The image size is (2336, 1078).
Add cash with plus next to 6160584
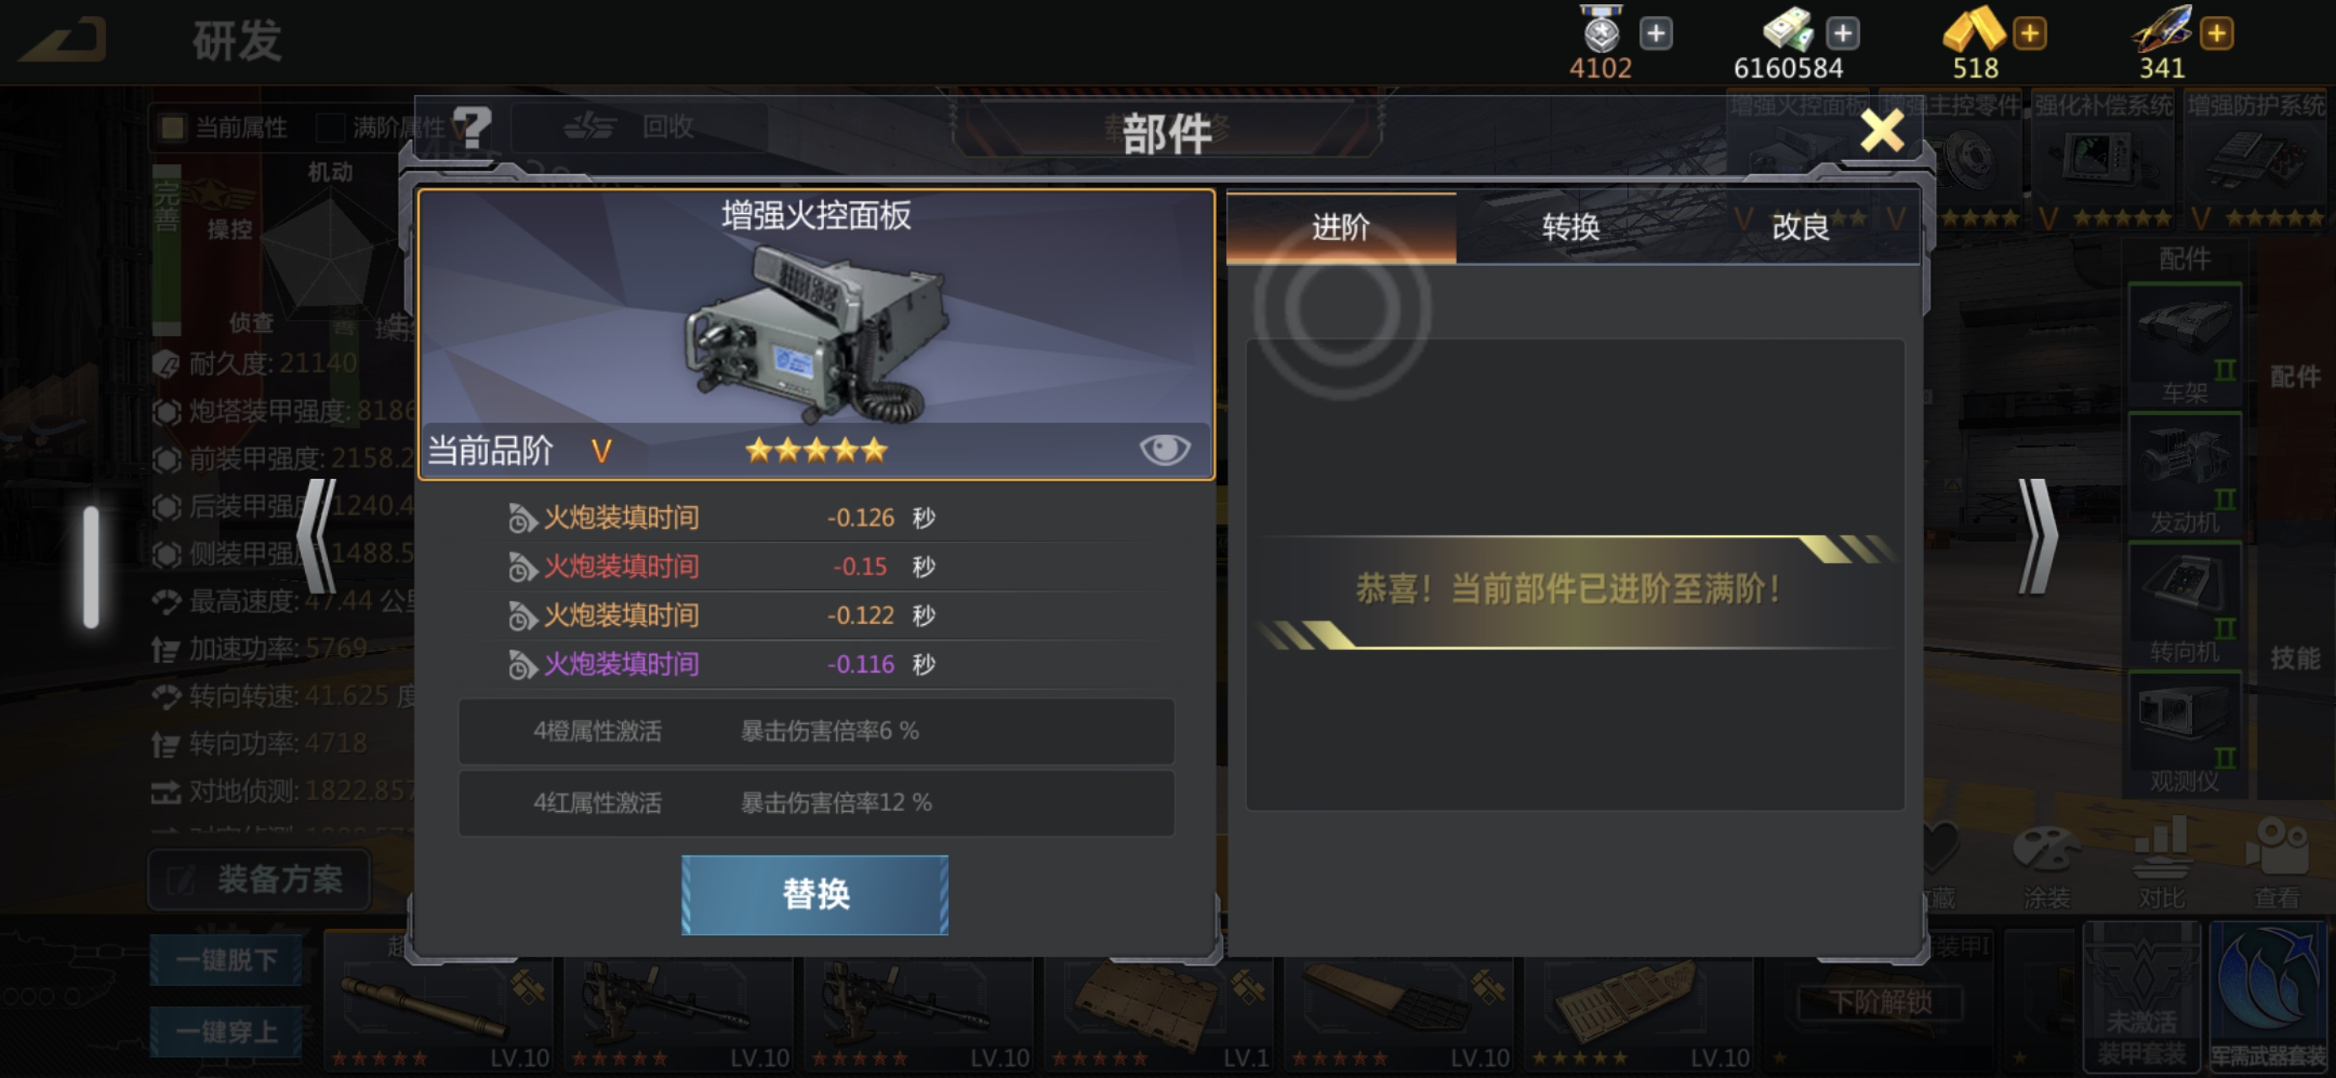[1842, 35]
